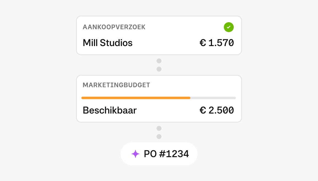Select the MARKETINGBUDGET heading label
The image size is (318, 181).
116,85
